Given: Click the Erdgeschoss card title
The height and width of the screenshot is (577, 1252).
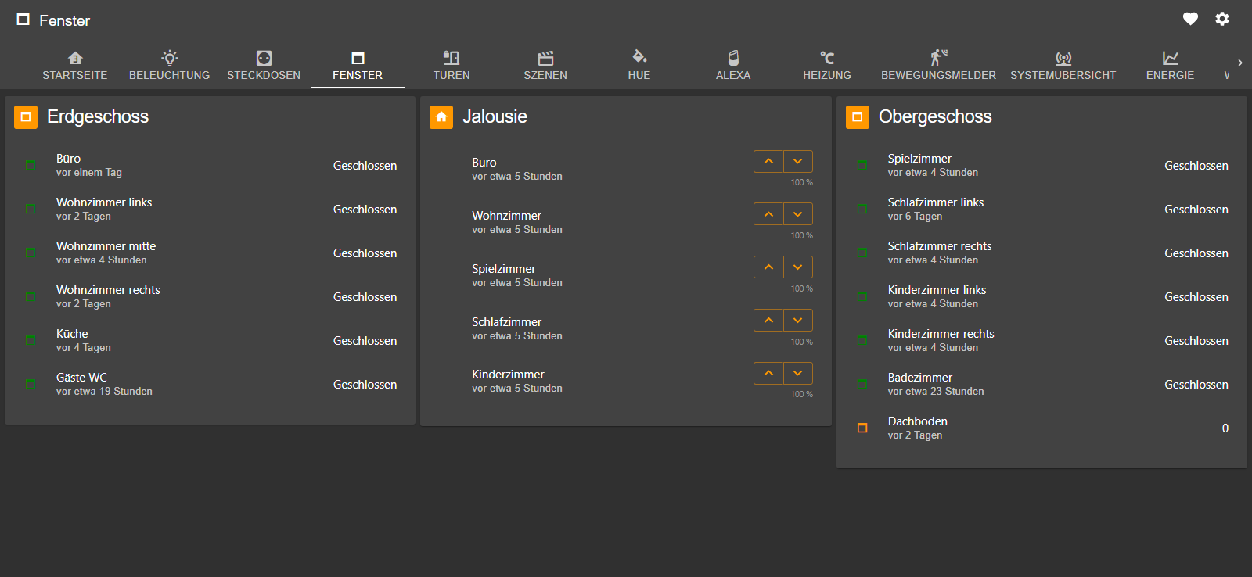Looking at the screenshot, I should (98, 116).
